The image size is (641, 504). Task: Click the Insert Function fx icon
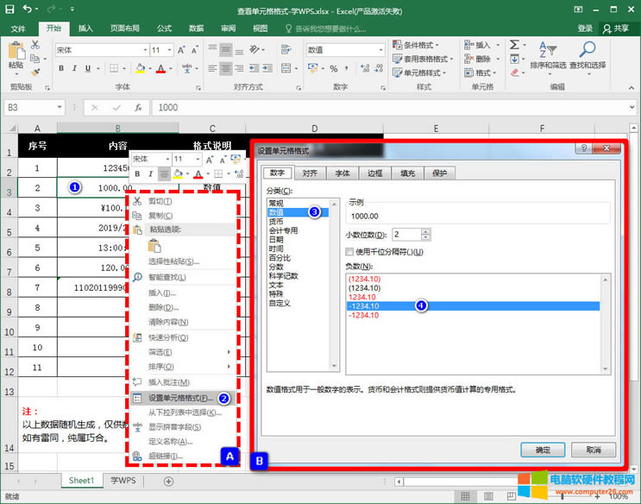click(137, 107)
